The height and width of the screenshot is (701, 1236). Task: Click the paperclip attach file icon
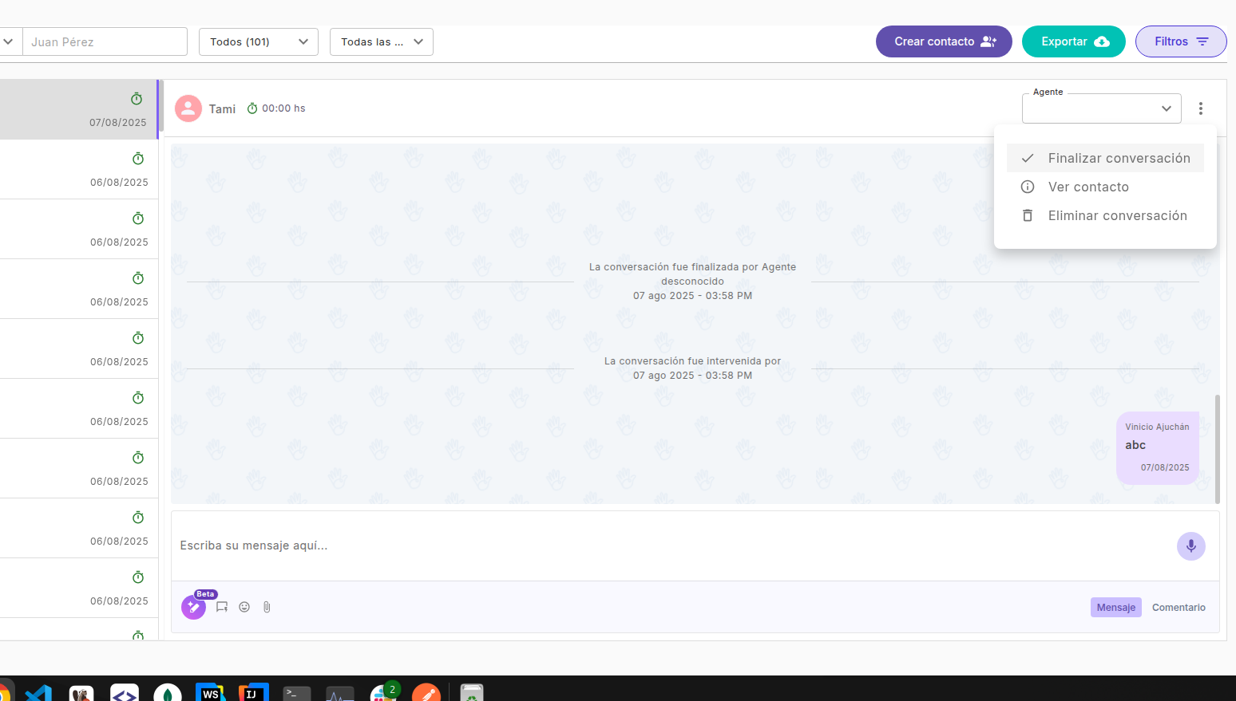(x=267, y=607)
